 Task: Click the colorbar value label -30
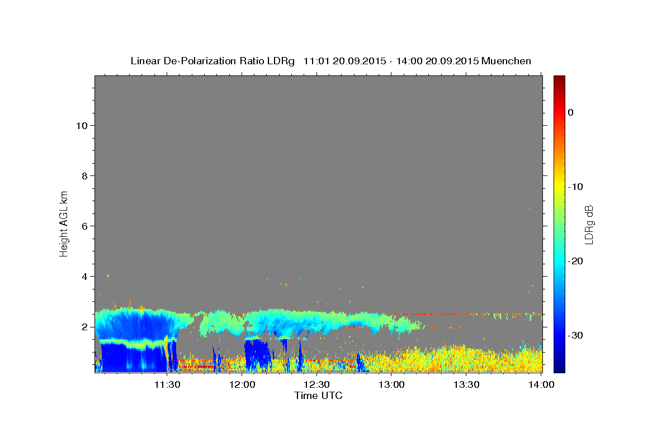tap(575, 335)
